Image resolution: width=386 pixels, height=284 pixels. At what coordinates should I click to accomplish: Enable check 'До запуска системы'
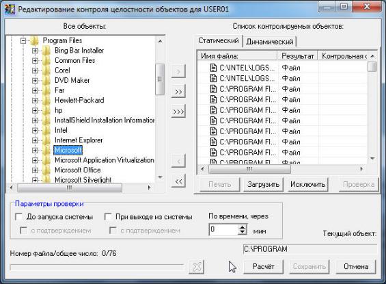coord(19,217)
